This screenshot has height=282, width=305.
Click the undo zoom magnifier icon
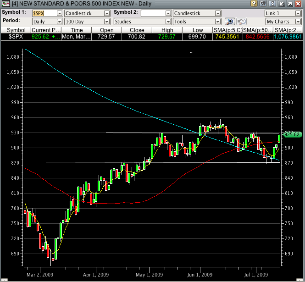coord(241,22)
